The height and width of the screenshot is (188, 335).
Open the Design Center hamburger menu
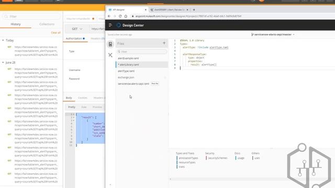(110, 25)
